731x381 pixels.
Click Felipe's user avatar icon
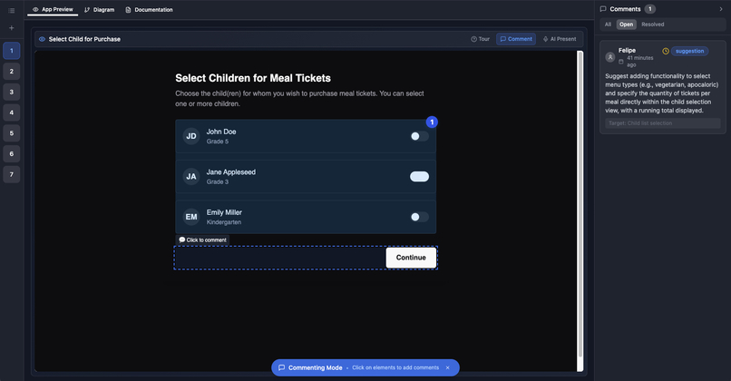coord(610,57)
